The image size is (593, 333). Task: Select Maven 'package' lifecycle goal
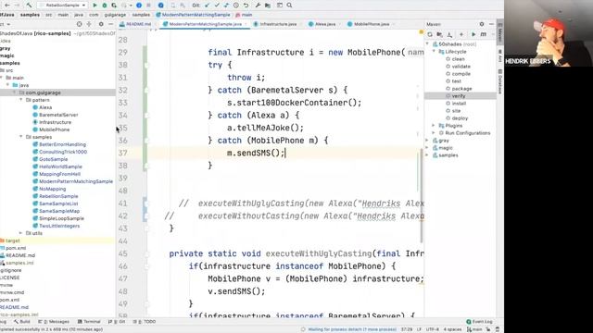pyautogui.click(x=461, y=89)
